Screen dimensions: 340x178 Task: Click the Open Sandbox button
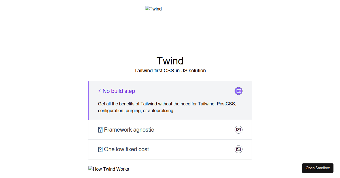coord(318,168)
